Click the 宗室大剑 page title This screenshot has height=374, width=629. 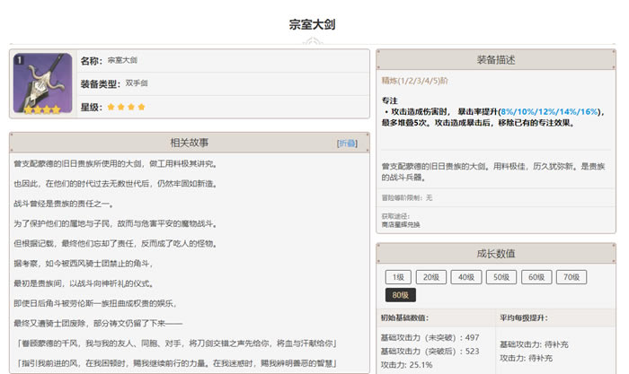point(314,24)
